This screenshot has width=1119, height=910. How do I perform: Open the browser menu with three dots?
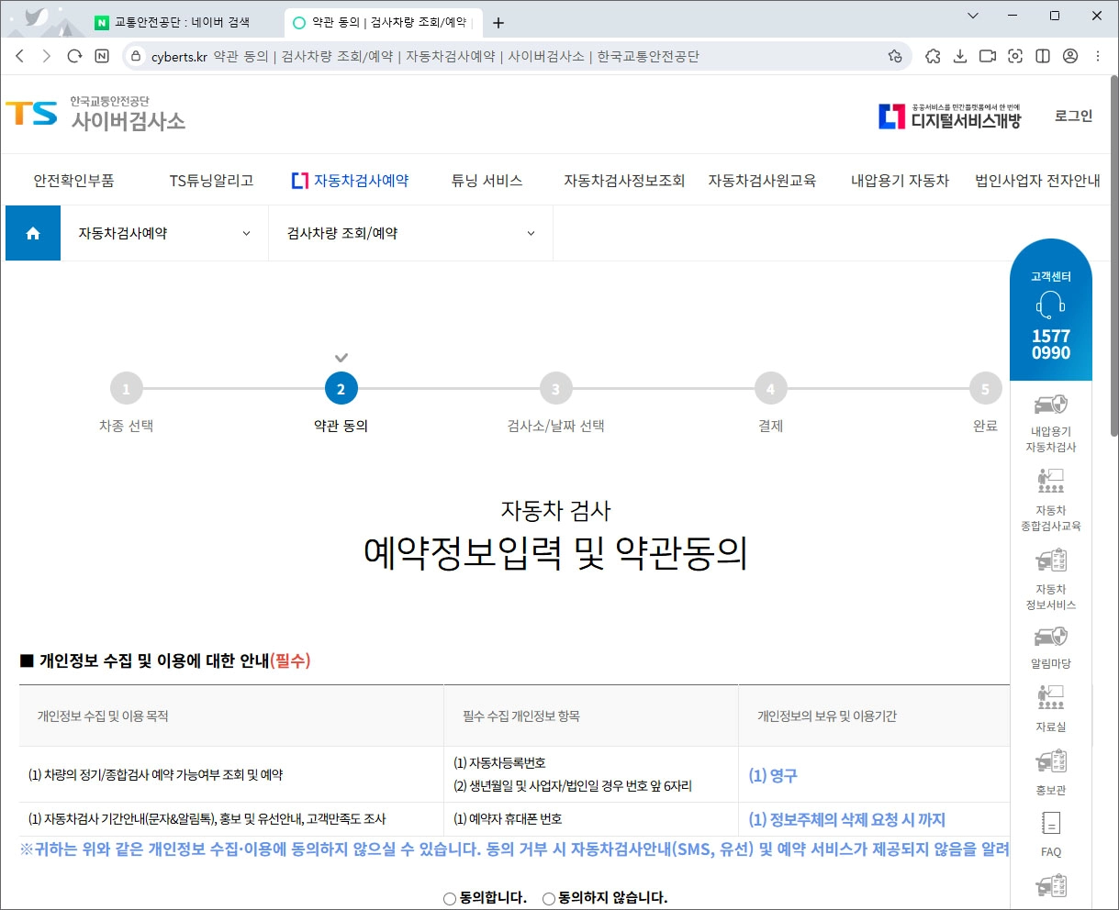[1098, 56]
